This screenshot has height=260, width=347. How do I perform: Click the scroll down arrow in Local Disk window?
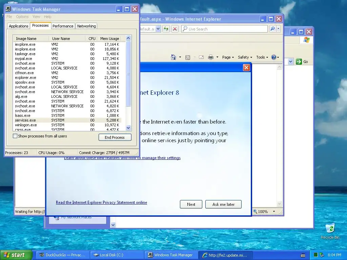pos(113,225)
